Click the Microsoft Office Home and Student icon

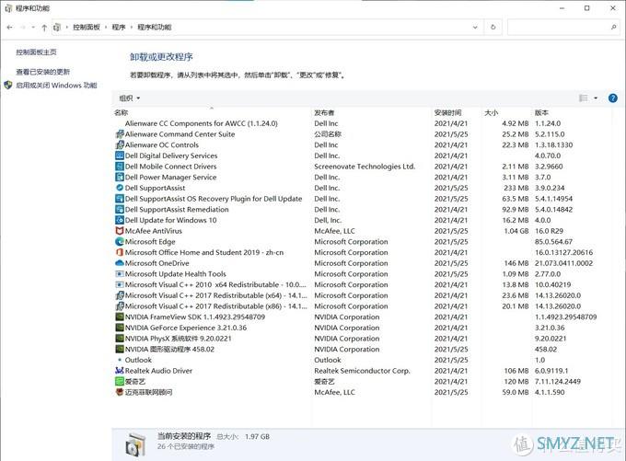click(x=120, y=253)
